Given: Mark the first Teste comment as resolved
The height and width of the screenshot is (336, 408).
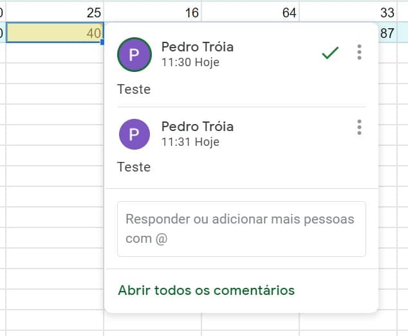Looking at the screenshot, I should (x=330, y=53).
